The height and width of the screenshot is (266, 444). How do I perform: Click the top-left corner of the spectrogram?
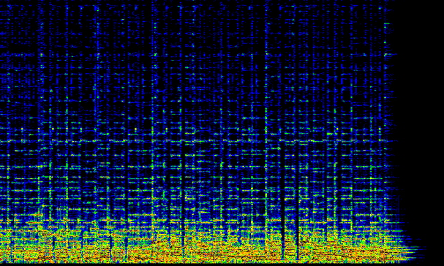(3, 3)
